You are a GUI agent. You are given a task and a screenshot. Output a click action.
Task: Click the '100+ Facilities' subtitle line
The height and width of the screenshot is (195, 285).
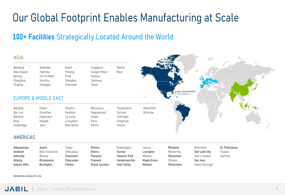point(93,37)
